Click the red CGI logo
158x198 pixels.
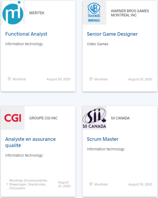click(13, 118)
